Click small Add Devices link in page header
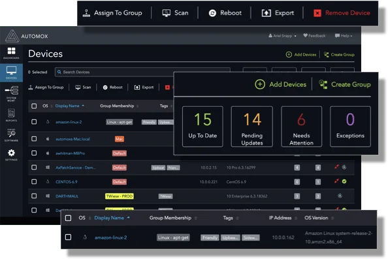 pos(301,54)
